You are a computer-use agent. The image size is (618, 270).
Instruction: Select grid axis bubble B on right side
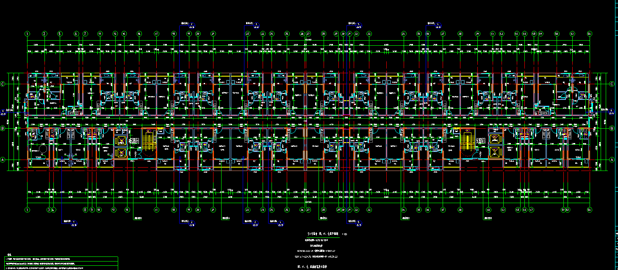(x=611, y=128)
